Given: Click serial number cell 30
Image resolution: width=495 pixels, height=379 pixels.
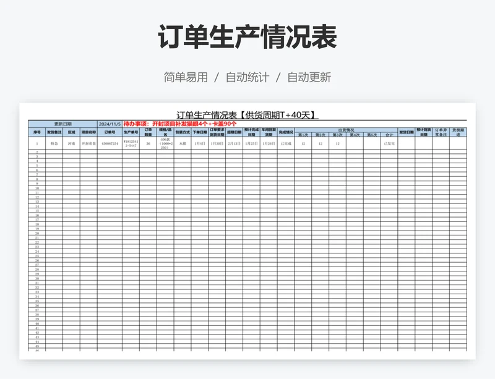Looking at the screenshot, I should pos(37,279).
